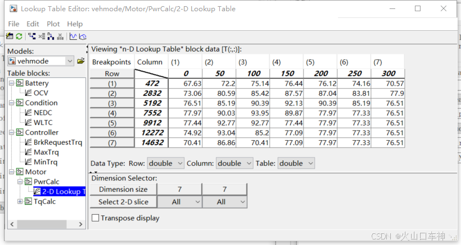
Task: Open the second Select 2-D slice dropdown
Action: pos(225,202)
